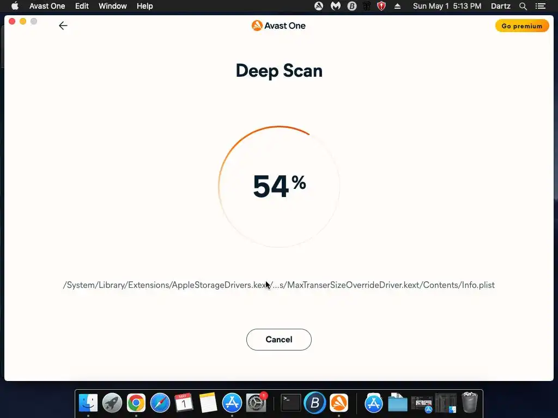Open the Dartz user menu
This screenshot has height=418, width=558.
pyautogui.click(x=500, y=6)
